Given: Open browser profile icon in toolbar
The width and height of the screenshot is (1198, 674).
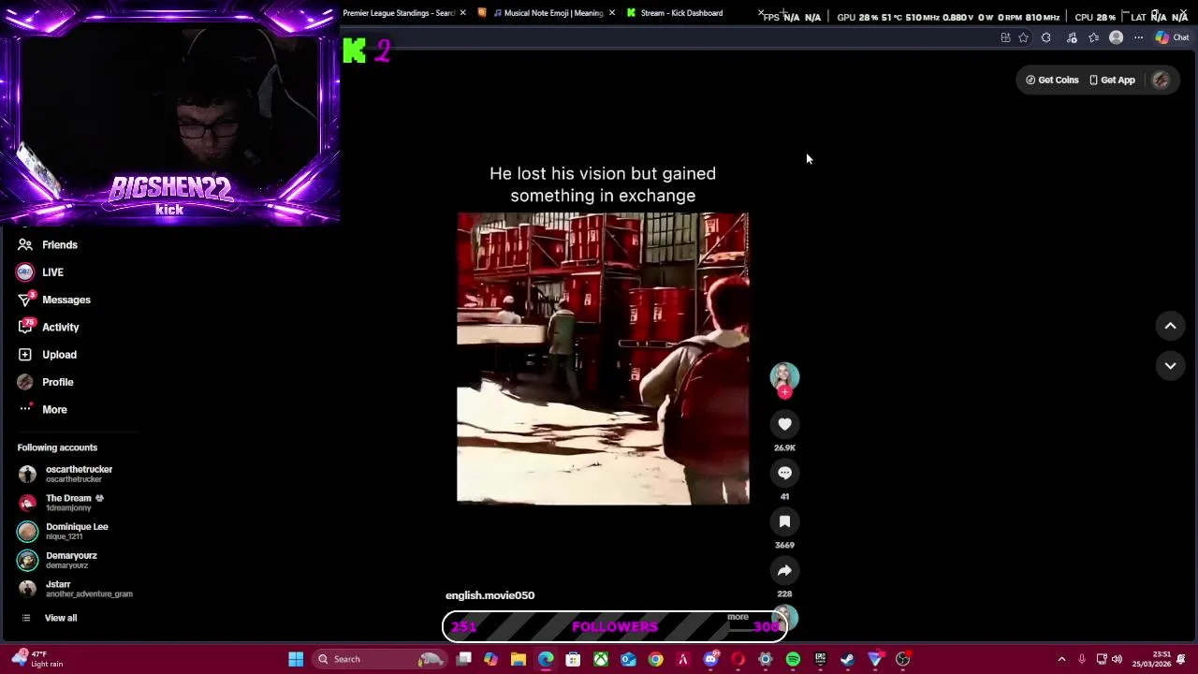Looking at the screenshot, I should click(1116, 37).
